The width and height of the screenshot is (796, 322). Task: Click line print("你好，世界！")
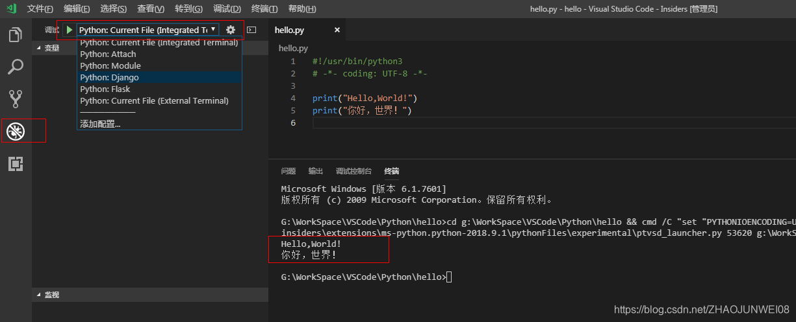362,111
